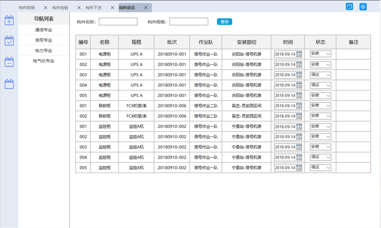This screenshot has height=228, width=381.
Task: Select 电气化专业 in navigation list
Action: 44,61
